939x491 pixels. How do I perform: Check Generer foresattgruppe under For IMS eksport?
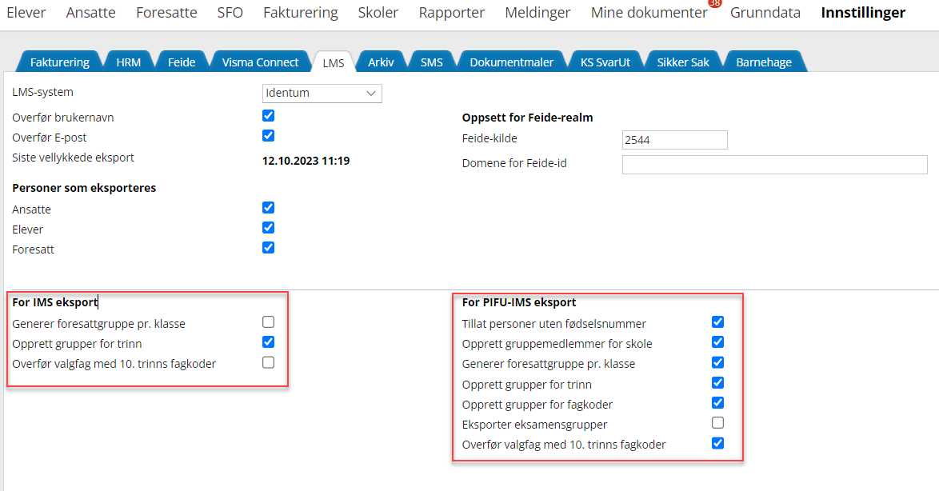(269, 322)
